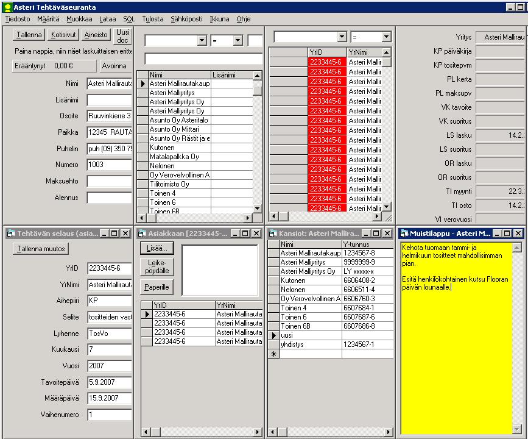Click the Muistilappu window title icon
The width and height of the screenshot is (528, 439).
coord(404,234)
